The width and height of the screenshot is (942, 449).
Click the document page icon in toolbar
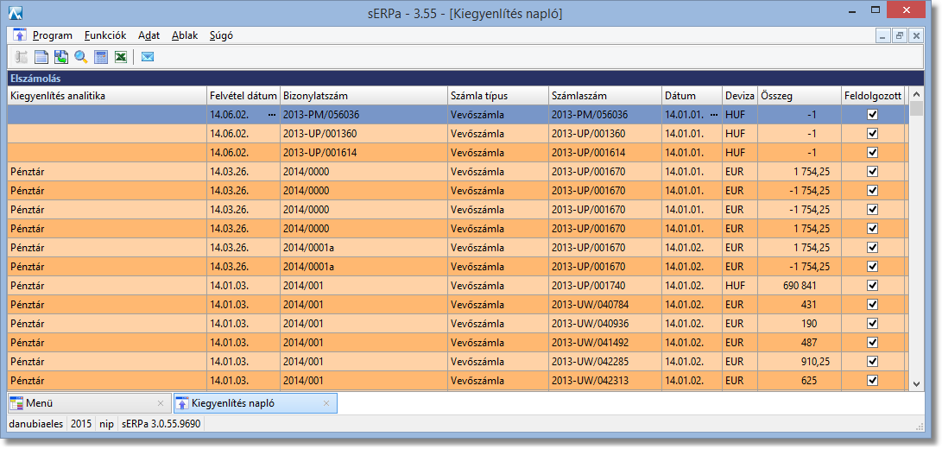coord(41,57)
